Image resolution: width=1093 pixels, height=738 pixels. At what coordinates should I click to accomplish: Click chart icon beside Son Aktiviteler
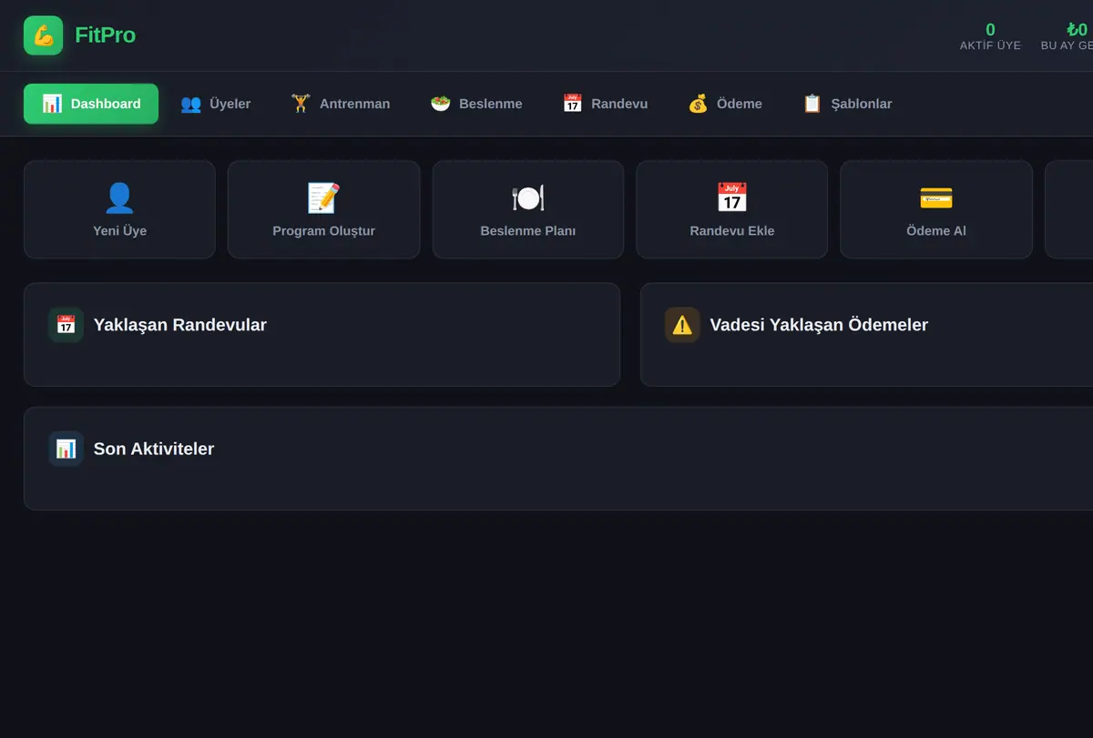pos(66,449)
